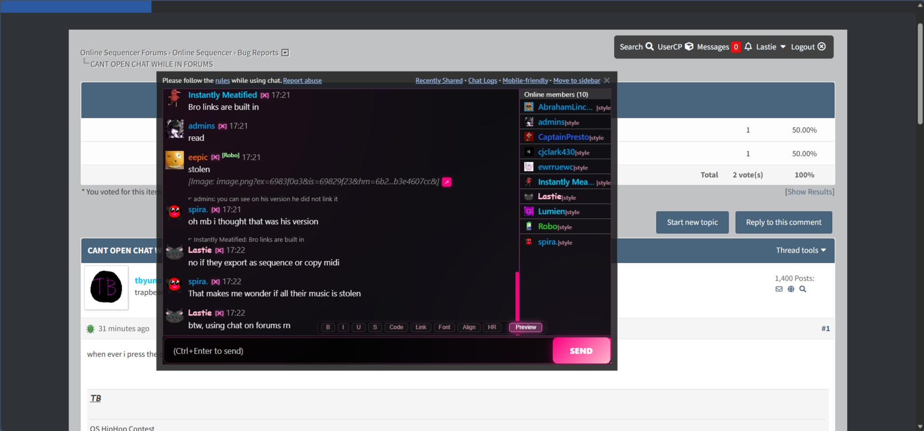Expand the Thread tools menu
This screenshot has height=431, width=924.
(801, 250)
